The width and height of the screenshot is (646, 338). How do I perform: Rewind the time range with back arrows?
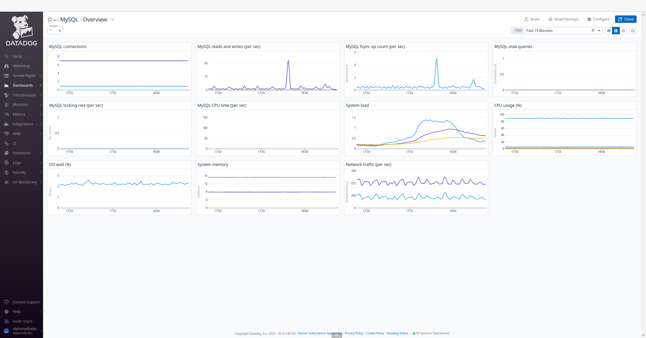point(608,31)
